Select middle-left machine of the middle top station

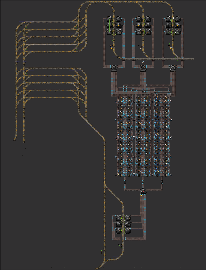tap(139, 25)
